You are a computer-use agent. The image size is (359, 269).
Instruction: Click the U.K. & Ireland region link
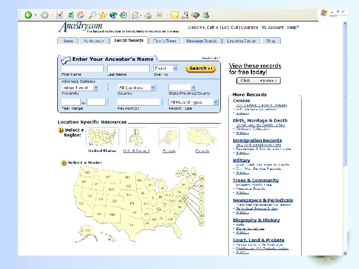[x=136, y=151]
